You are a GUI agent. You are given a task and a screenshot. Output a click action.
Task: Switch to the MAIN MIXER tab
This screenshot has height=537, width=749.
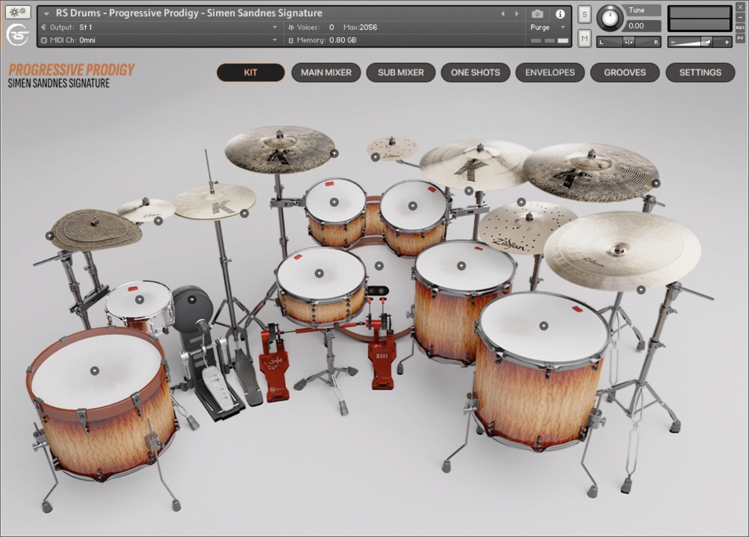pos(326,72)
